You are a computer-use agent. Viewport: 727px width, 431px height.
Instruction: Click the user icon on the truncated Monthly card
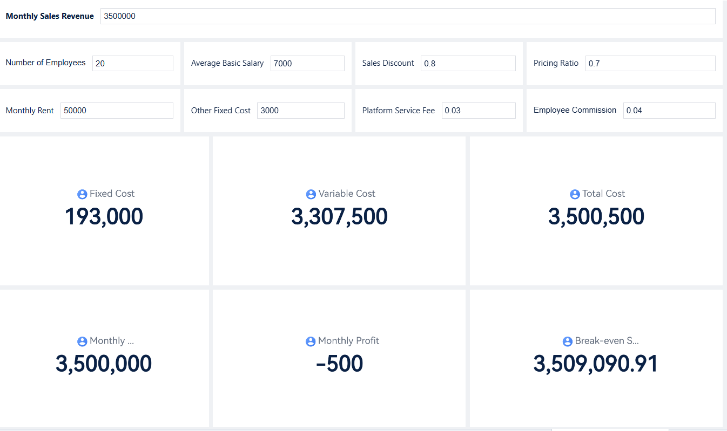click(x=82, y=341)
